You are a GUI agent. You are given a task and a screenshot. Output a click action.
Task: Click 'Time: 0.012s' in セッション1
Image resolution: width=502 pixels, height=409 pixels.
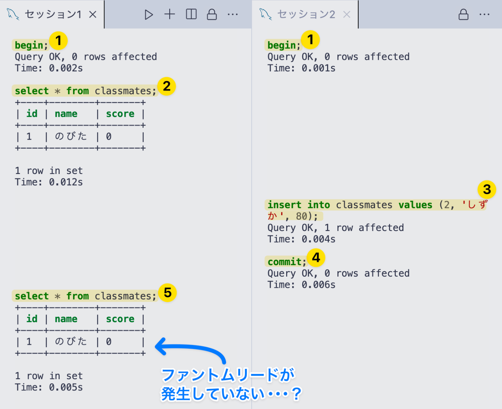click(49, 182)
